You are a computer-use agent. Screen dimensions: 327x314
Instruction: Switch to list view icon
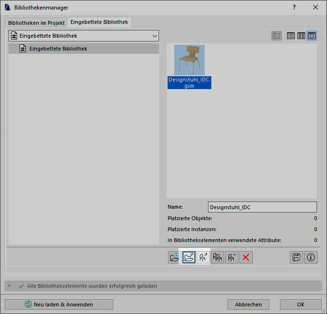pos(291,36)
